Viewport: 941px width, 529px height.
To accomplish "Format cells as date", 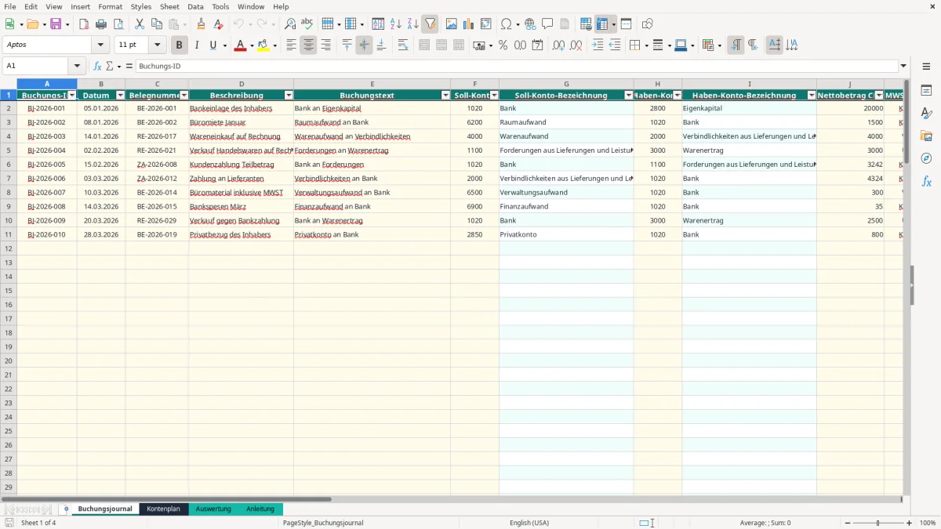I will pos(538,45).
